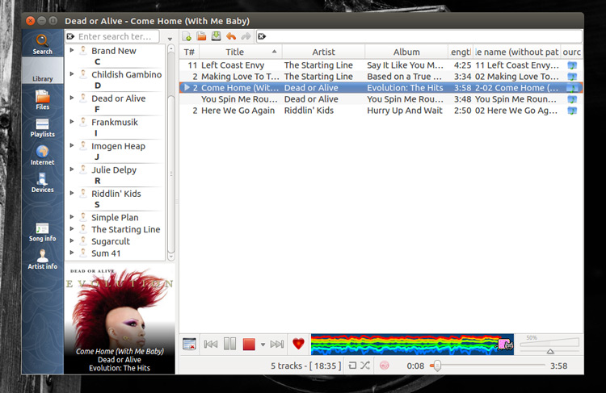Sort playlist by T# track column
Image resolution: width=606 pixels, height=393 pixels.
[x=189, y=52]
